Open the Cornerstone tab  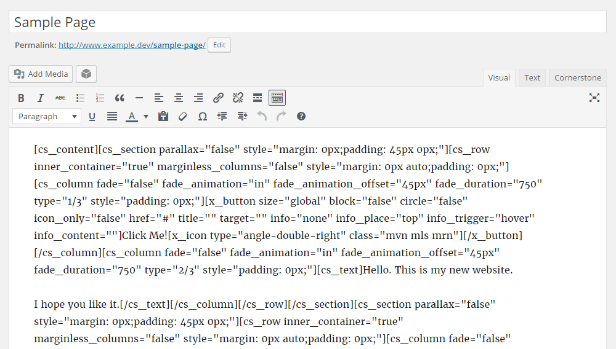pos(578,77)
